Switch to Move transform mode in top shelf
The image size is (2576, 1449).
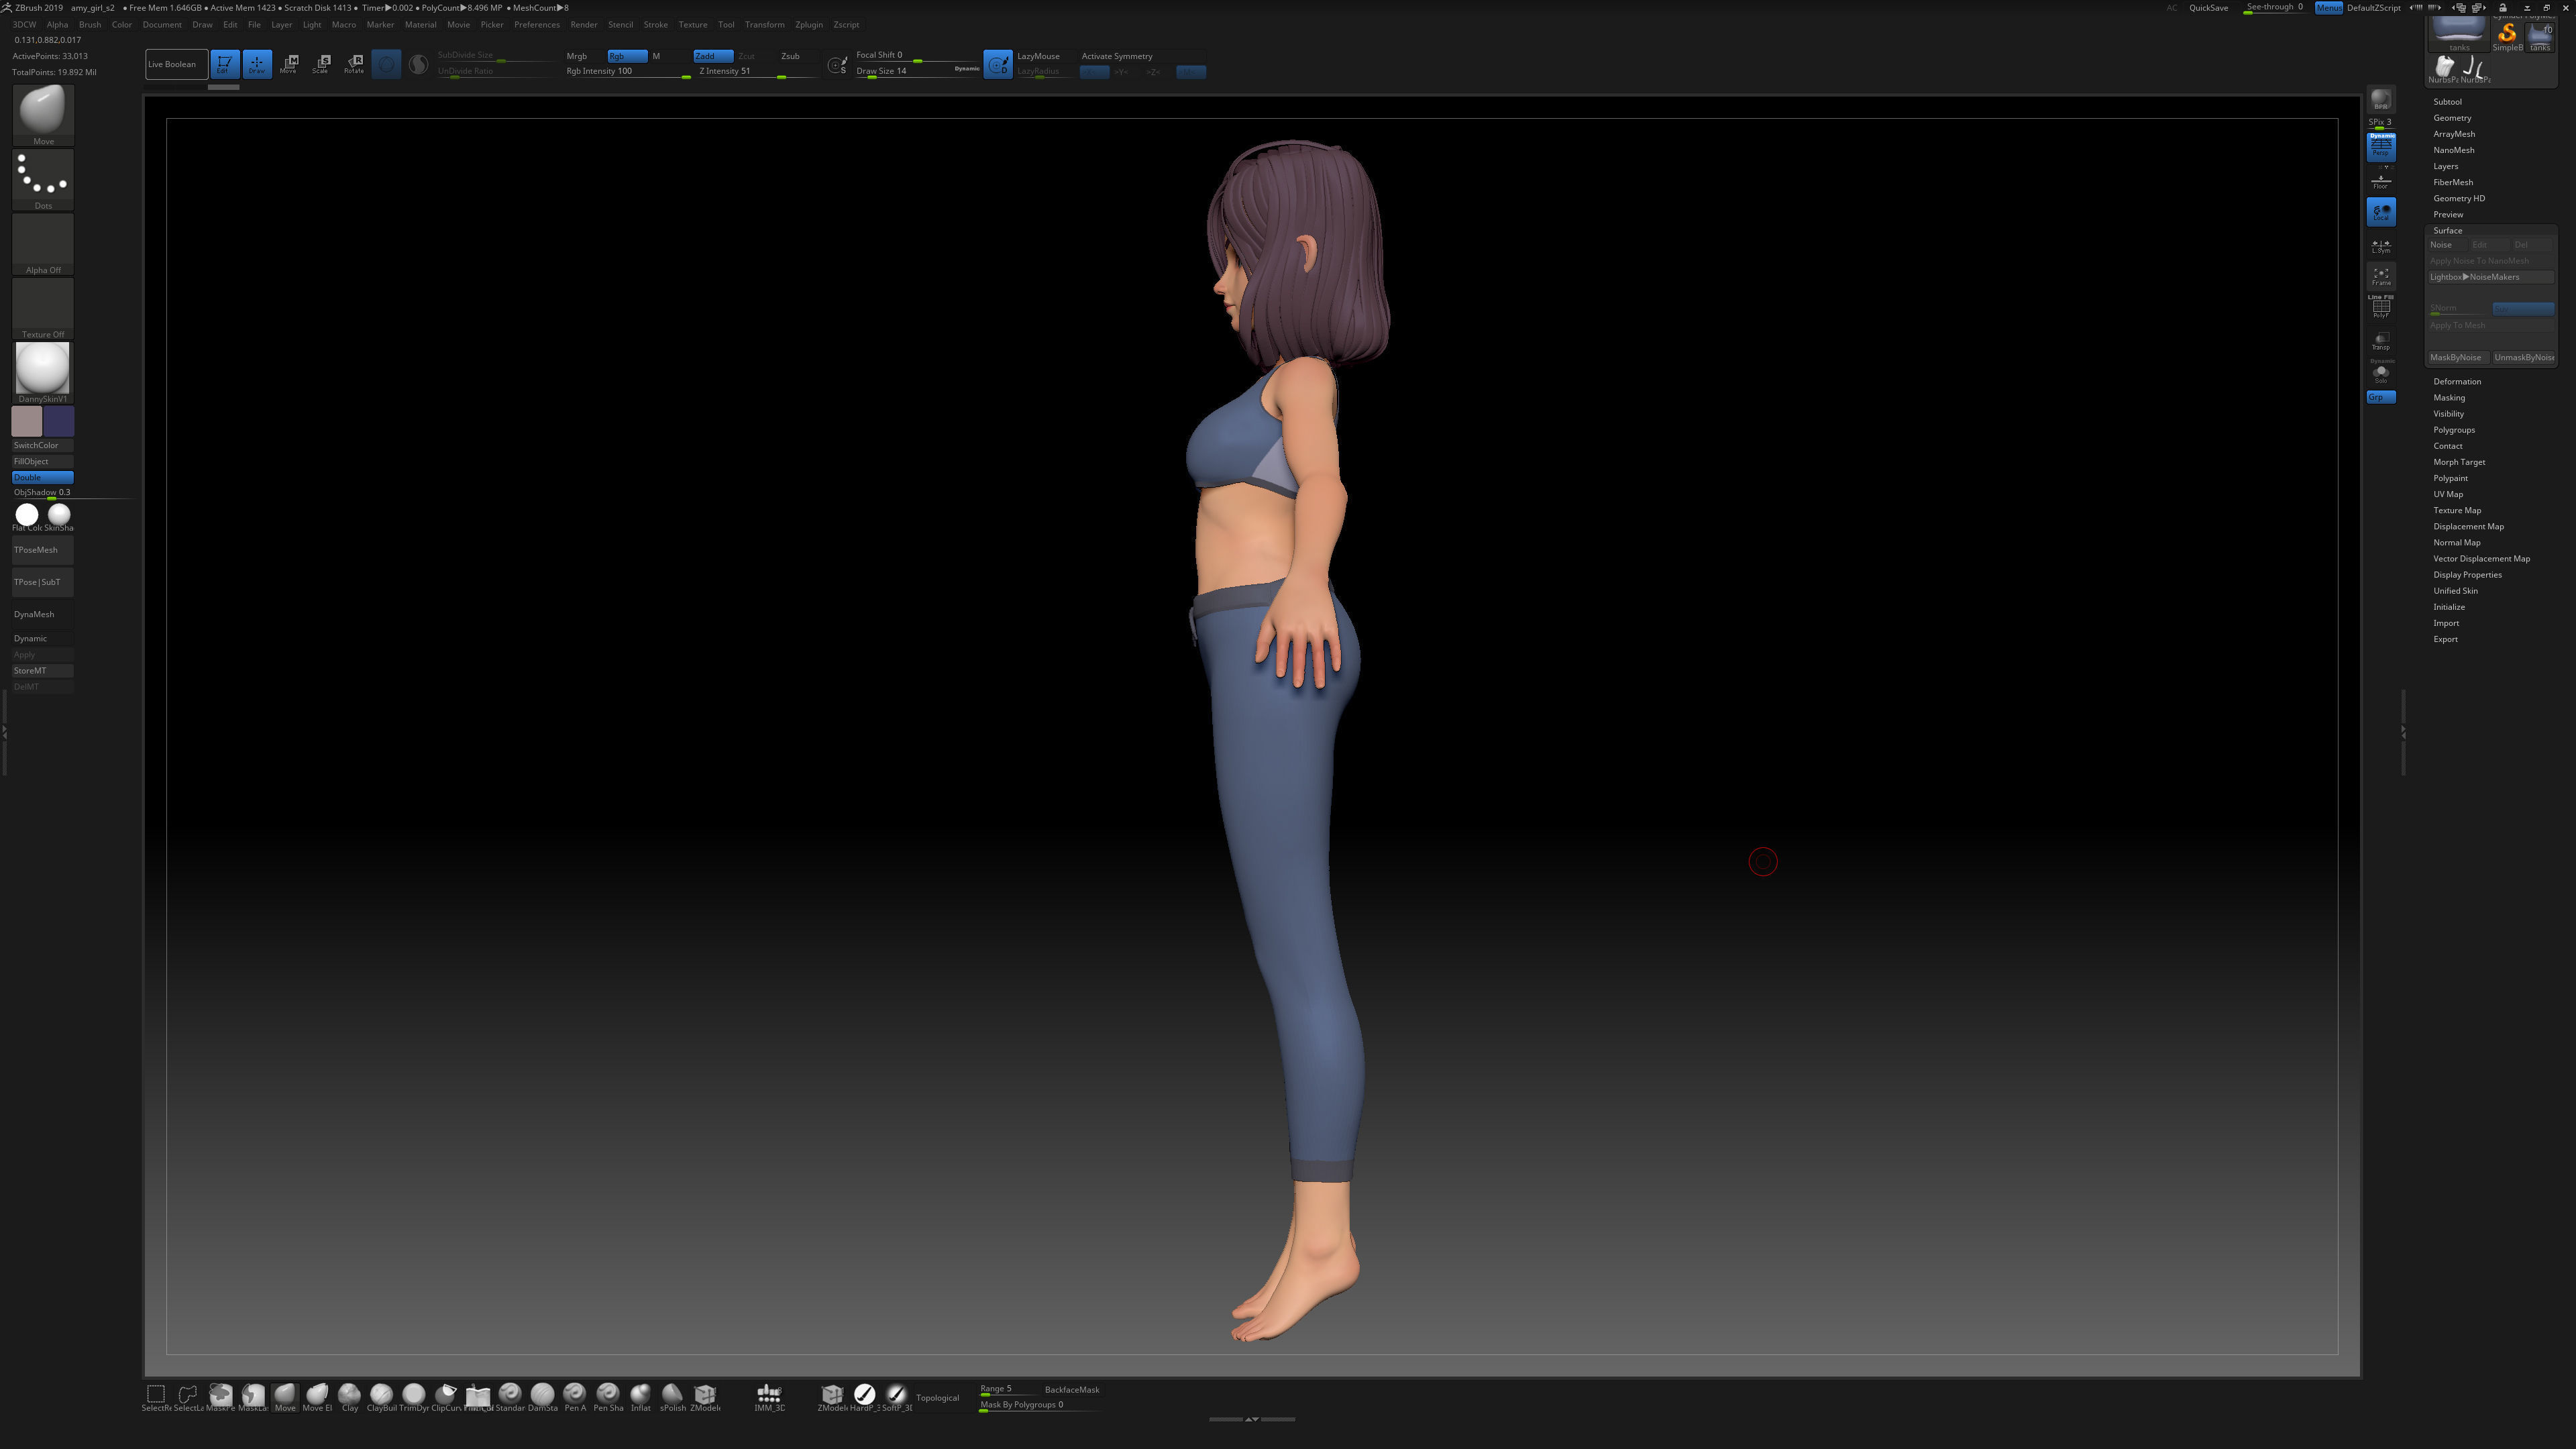[289, 64]
